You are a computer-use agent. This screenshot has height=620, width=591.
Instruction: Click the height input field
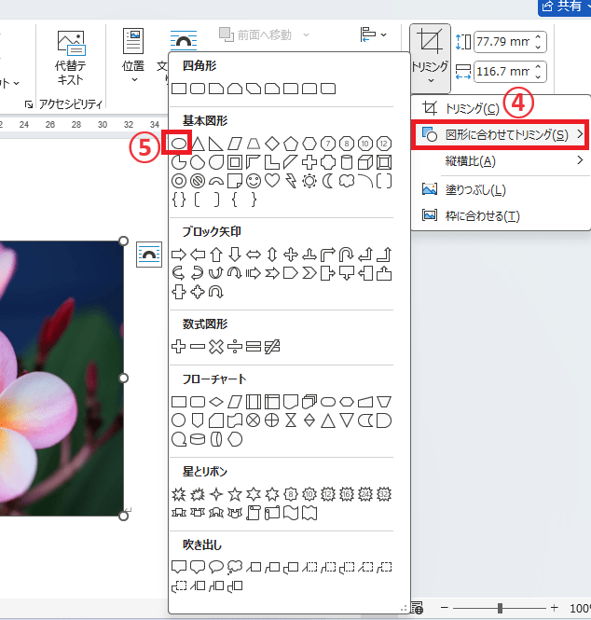(x=502, y=42)
